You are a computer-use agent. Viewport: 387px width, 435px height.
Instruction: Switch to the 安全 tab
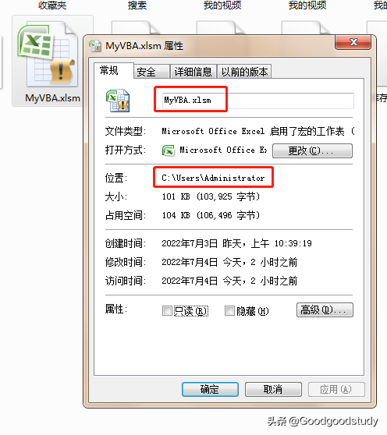click(x=151, y=72)
